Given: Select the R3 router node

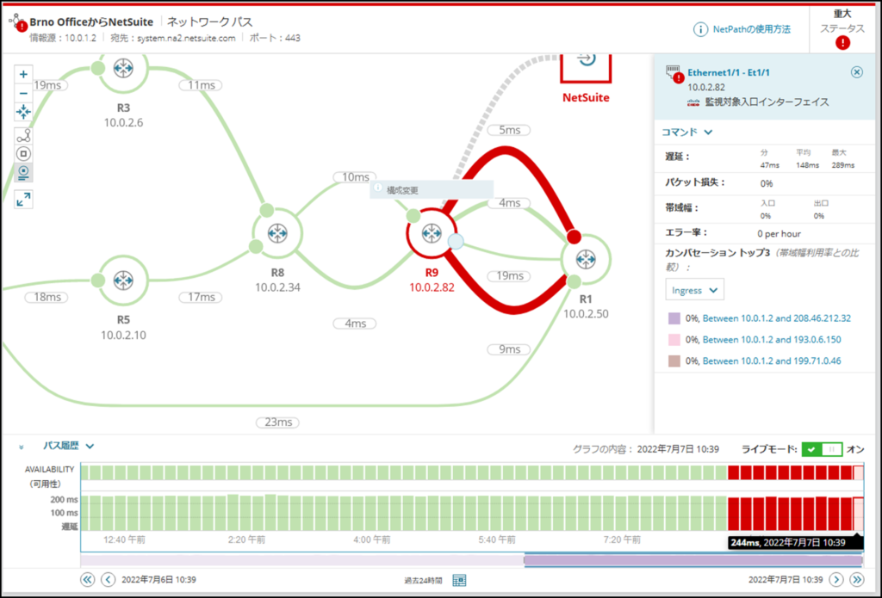Looking at the screenshot, I should coord(123,69).
